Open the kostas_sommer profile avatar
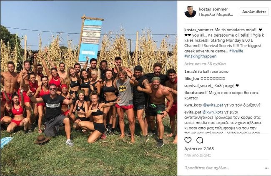Screen dimensions: 271x176 [x=190, y=12]
